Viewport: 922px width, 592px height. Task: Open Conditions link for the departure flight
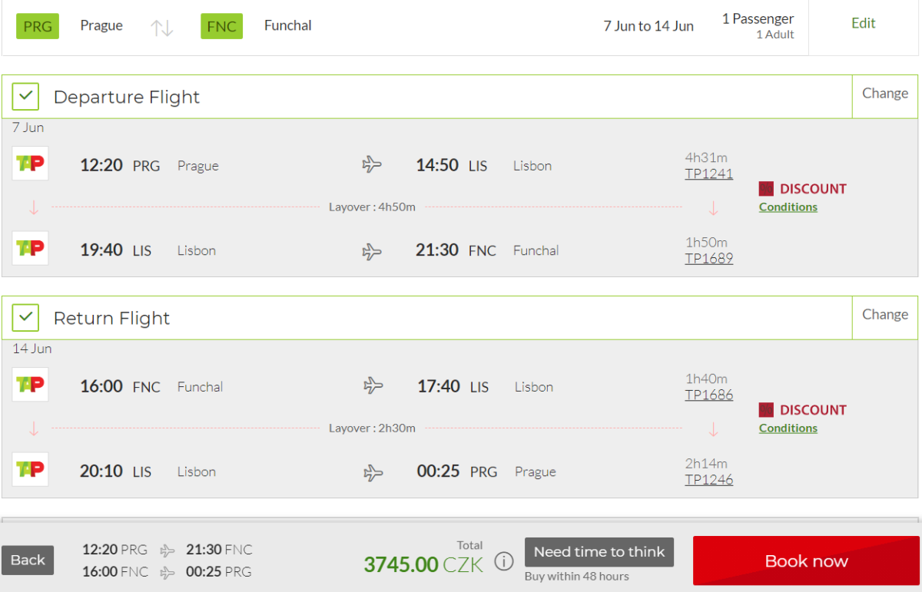[788, 207]
